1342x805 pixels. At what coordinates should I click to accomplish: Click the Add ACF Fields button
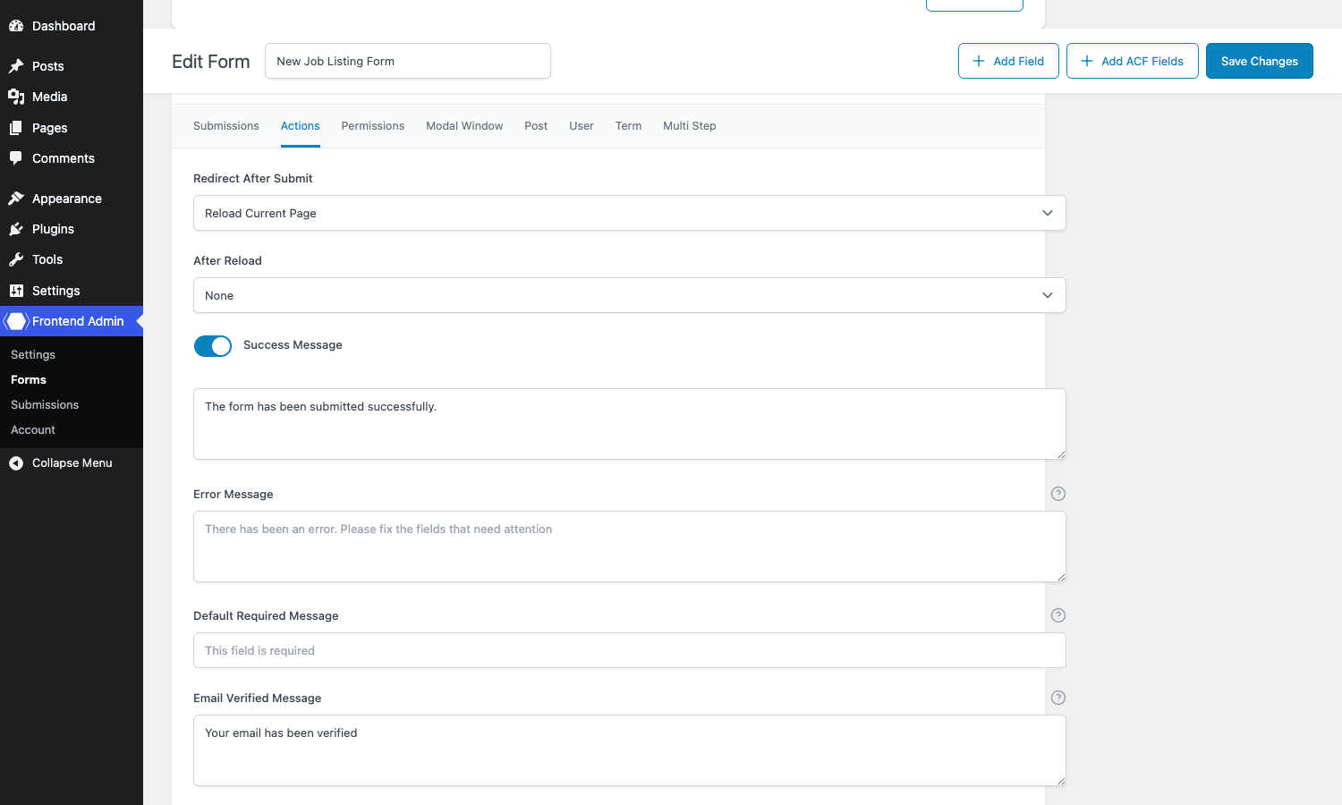1133,61
